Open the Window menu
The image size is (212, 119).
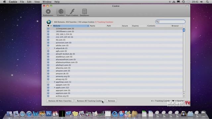tap(47, 2)
